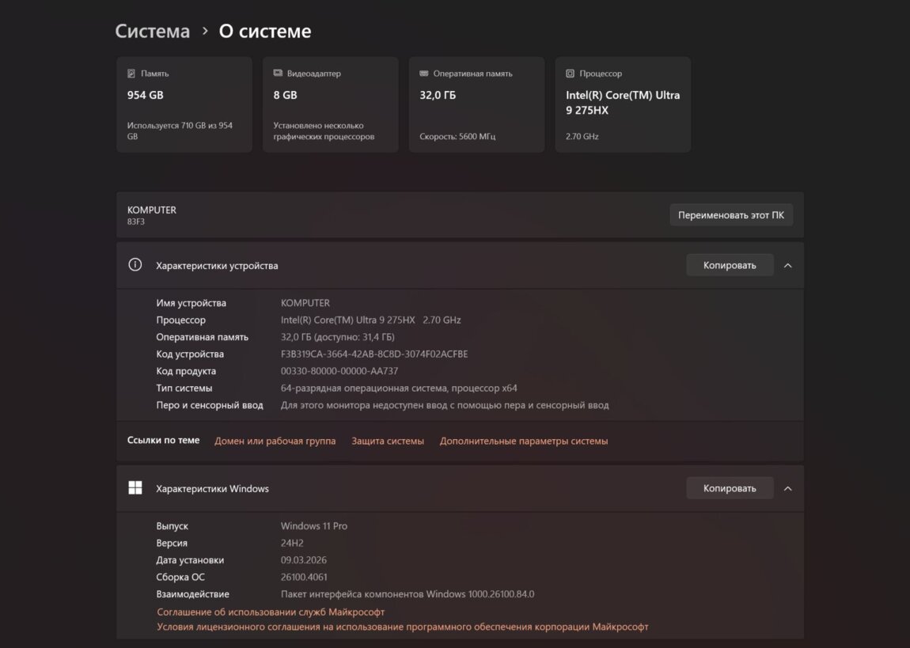
Task: Open Соглашение об использовании служб Майкрософт
Action: coord(271,612)
